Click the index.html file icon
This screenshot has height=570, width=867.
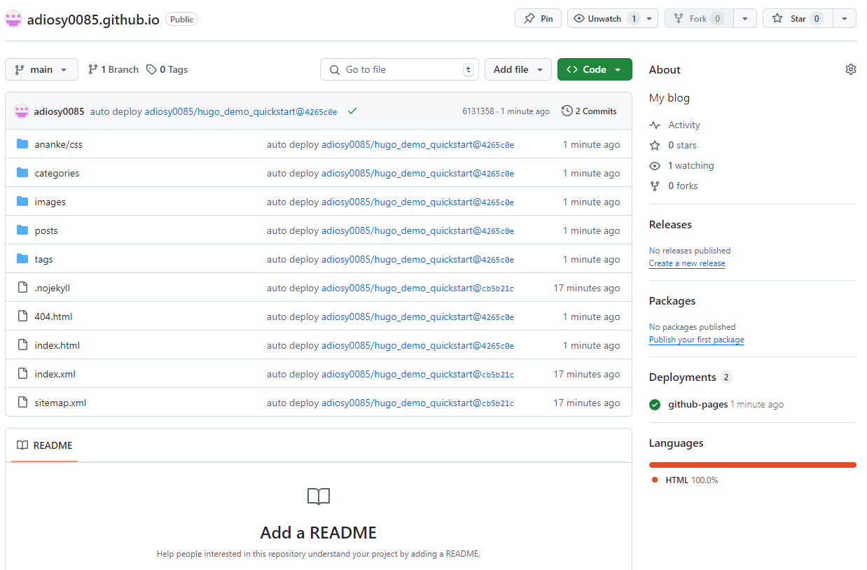pyautogui.click(x=22, y=345)
